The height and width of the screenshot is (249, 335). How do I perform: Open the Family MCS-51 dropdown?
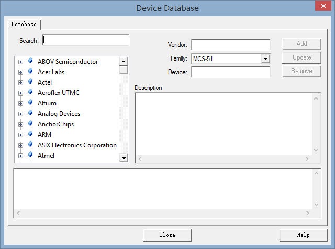click(x=265, y=59)
